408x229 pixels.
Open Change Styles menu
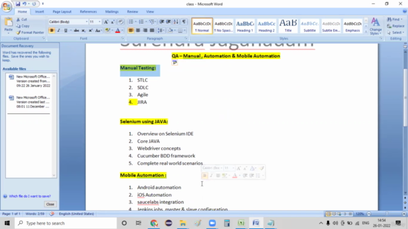point(375,26)
